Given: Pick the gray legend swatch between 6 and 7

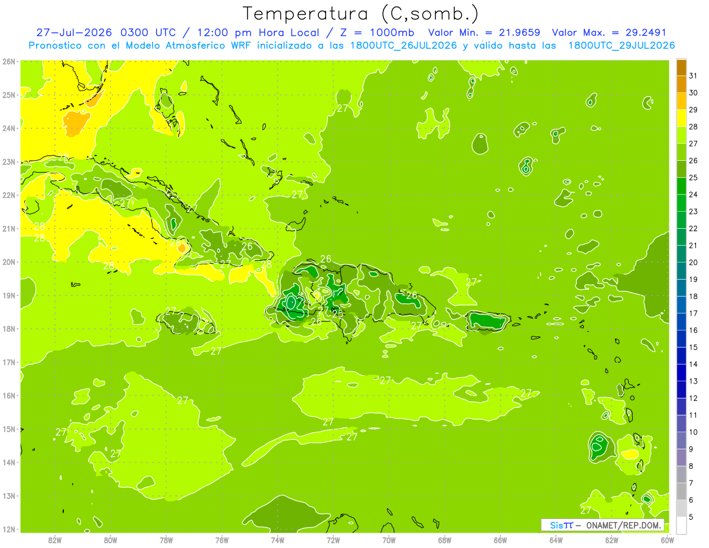Looking at the screenshot, I should [x=681, y=492].
